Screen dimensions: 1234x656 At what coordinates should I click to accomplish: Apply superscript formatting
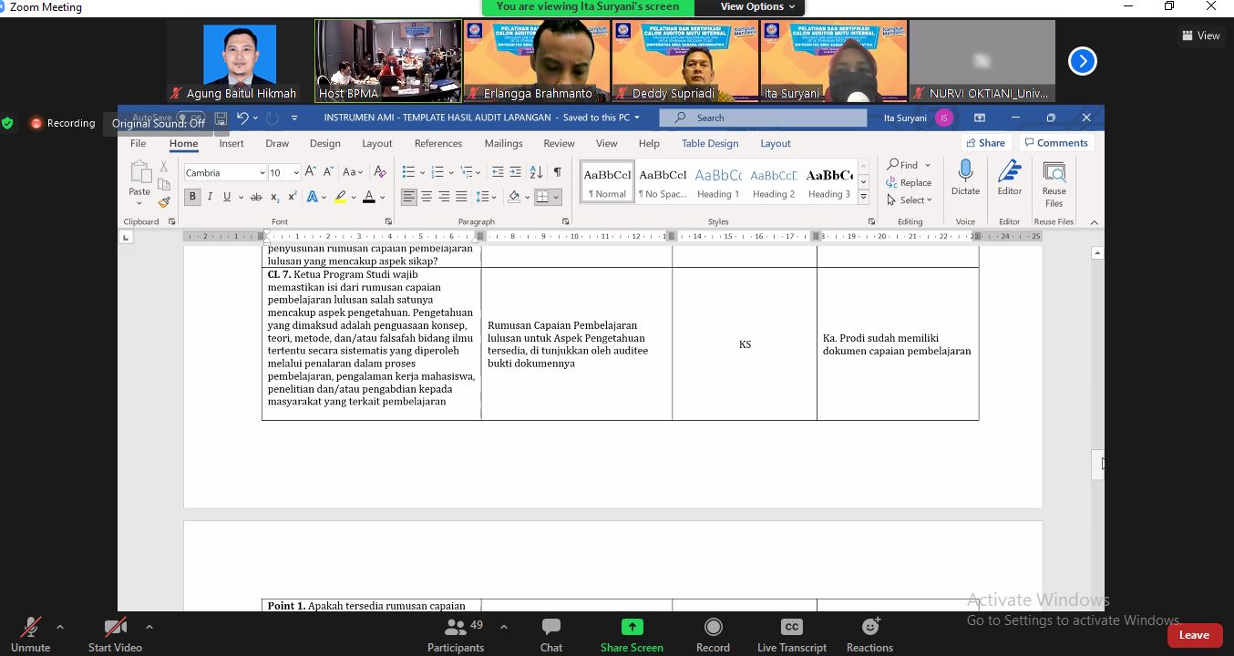pyautogui.click(x=293, y=197)
